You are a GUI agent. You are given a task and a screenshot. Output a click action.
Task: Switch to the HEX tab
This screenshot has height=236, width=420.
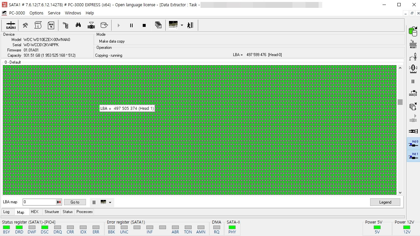(x=34, y=212)
